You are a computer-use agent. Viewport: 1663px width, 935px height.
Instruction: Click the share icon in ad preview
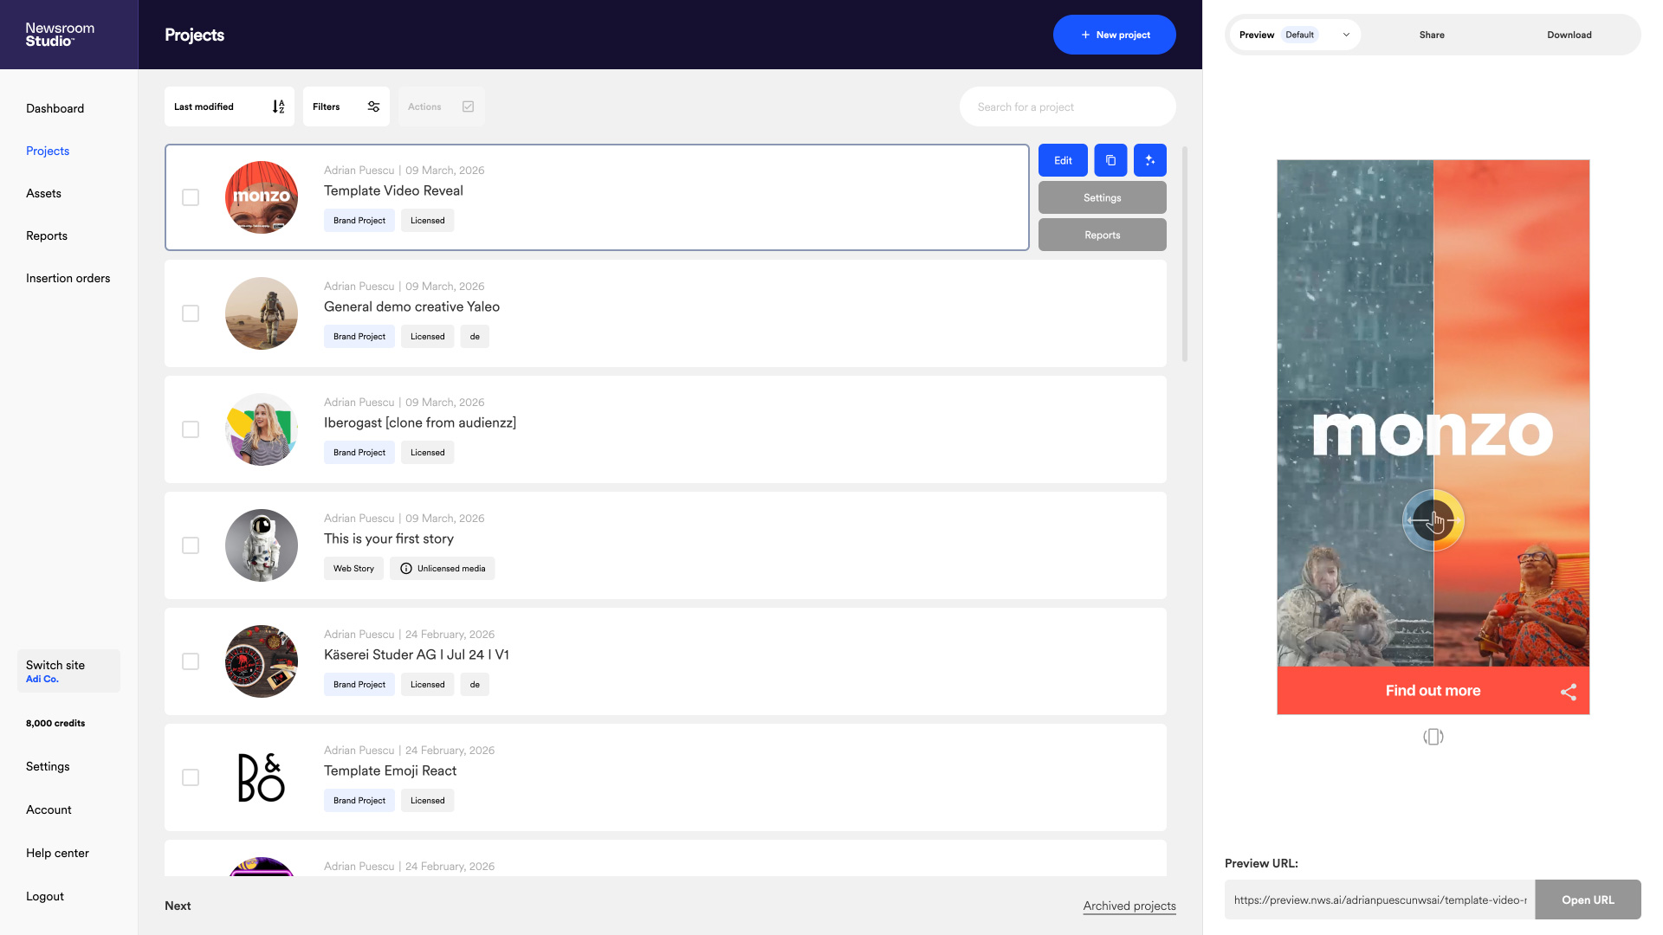click(1569, 692)
